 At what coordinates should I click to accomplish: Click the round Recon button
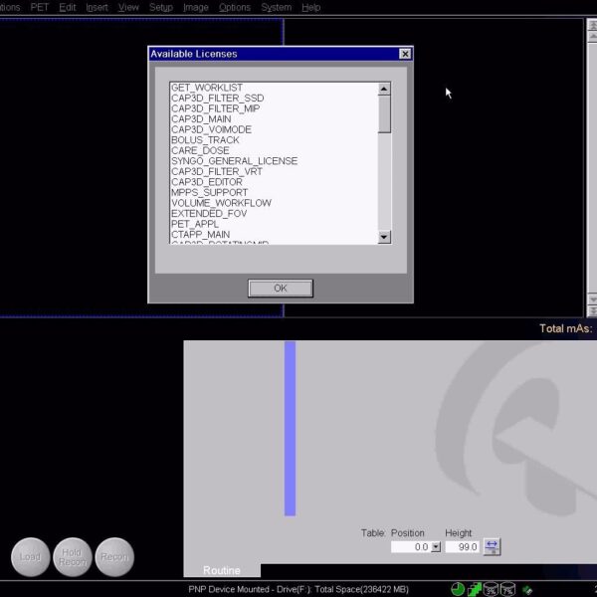click(x=114, y=556)
